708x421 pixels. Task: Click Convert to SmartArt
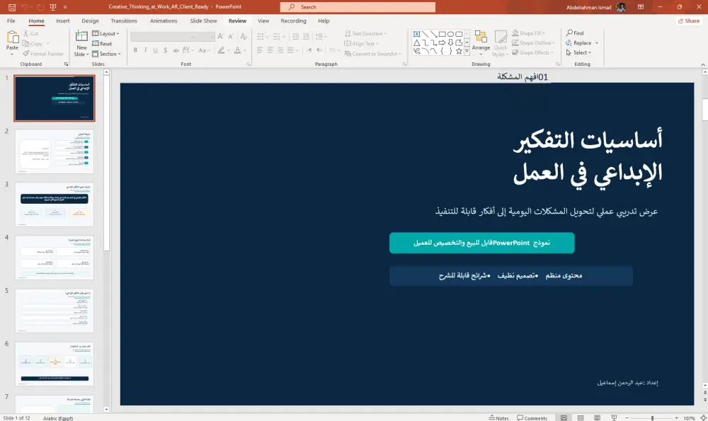pos(372,54)
